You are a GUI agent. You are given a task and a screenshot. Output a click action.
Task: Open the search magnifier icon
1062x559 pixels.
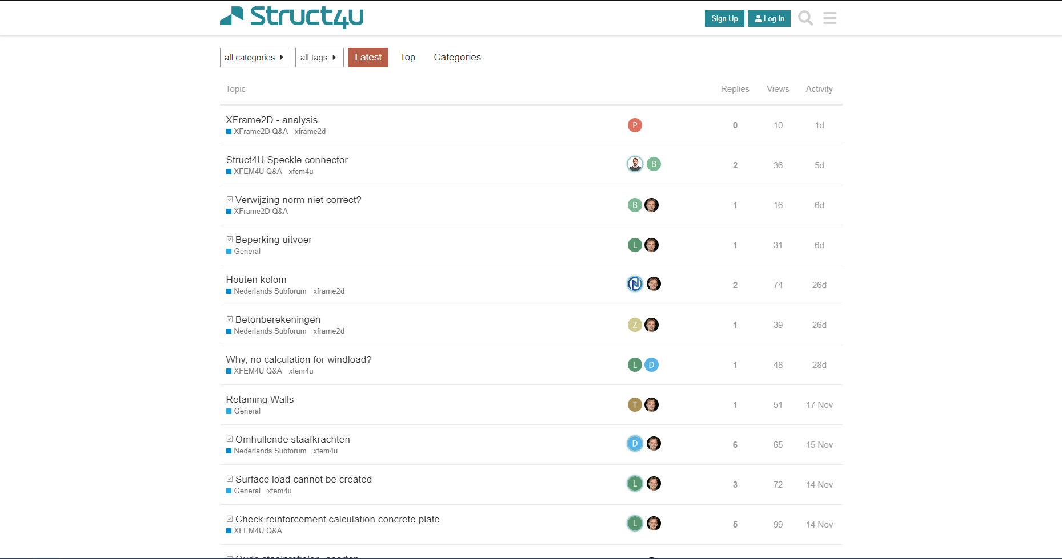click(805, 18)
